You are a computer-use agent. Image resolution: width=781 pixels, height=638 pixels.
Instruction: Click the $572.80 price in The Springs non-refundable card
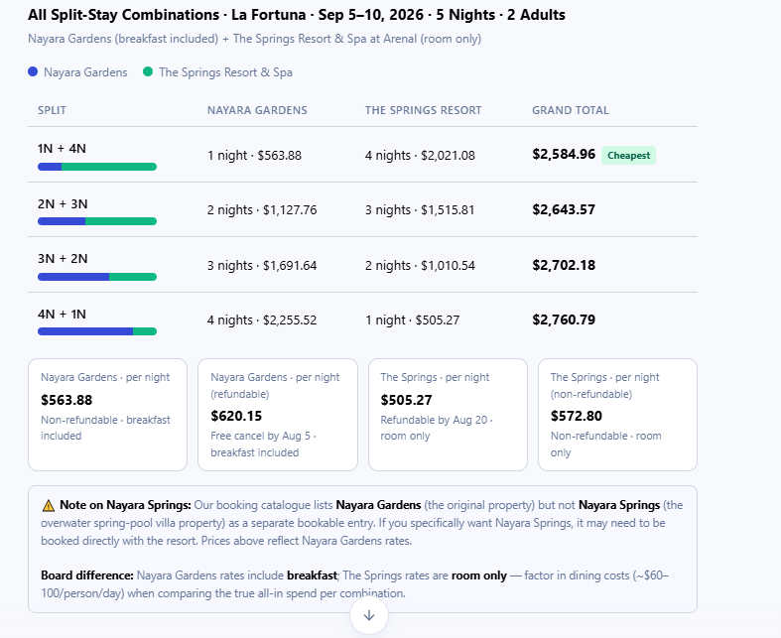tap(577, 416)
